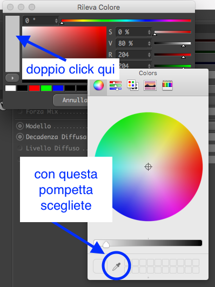Image resolution: width=215 pixels, height=287 pixels.
Task: Click the V value percent field
Action: tap(133, 43)
